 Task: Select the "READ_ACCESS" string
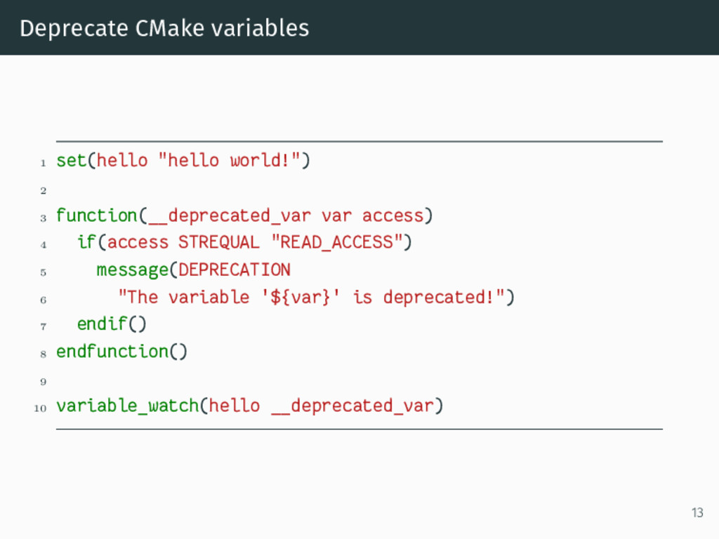pyautogui.click(x=336, y=242)
